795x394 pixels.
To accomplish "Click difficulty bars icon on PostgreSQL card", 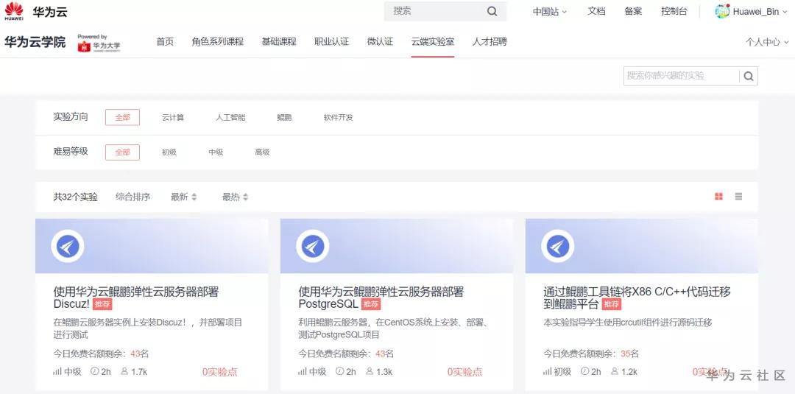I will 303,372.
